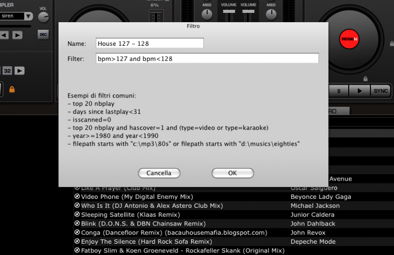The image size is (394, 255).
Task: Click the track icon beside Video Phone
Action: [x=77, y=196]
